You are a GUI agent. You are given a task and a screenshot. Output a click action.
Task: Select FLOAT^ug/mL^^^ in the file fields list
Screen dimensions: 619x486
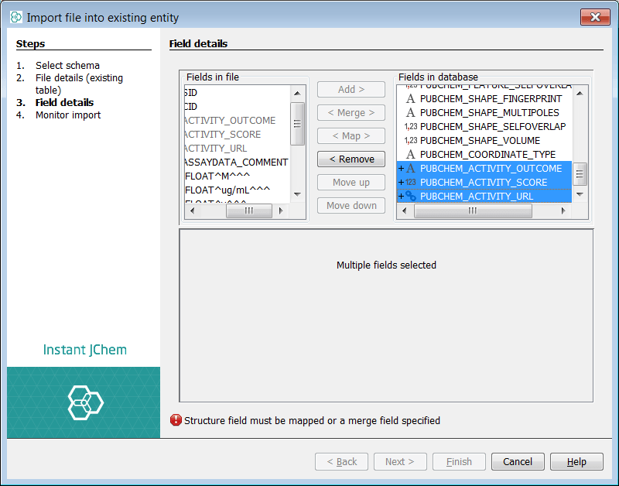tap(227, 190)
